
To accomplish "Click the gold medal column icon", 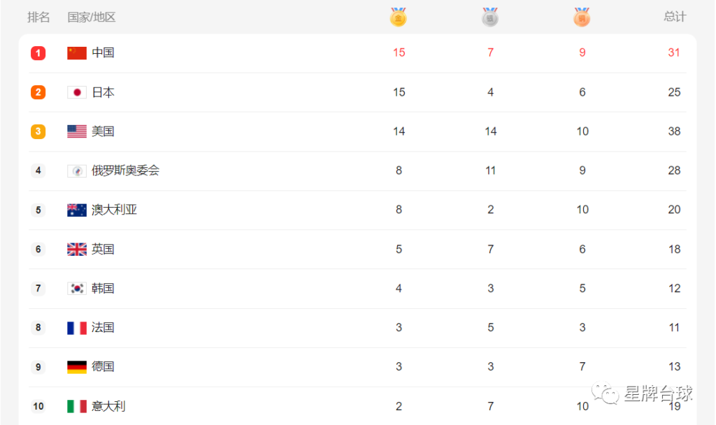I will click(398, 17).
